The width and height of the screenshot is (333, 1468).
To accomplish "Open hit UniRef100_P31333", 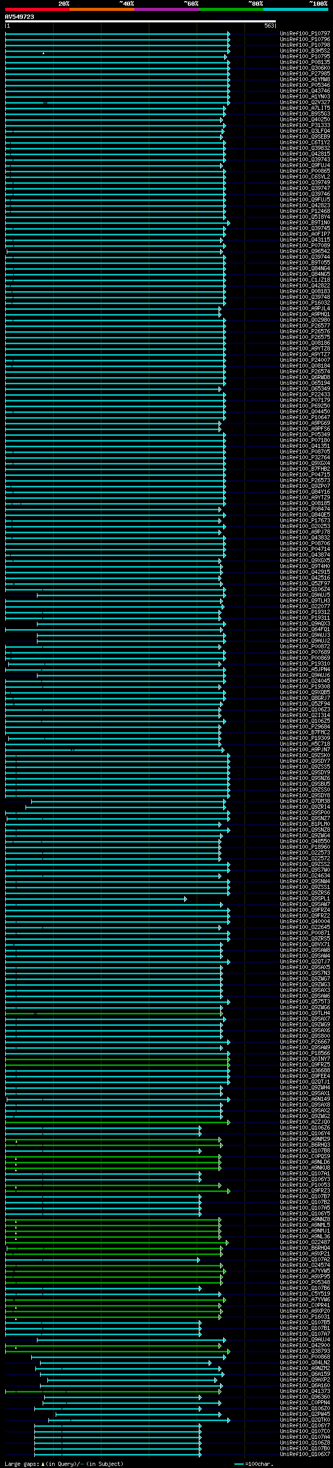I will 304,126.
